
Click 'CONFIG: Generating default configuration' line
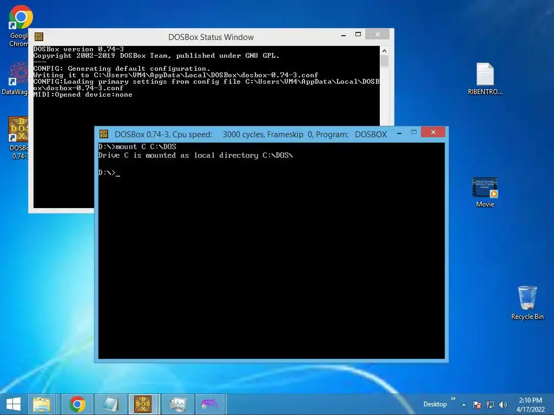(x=122, y=69)
